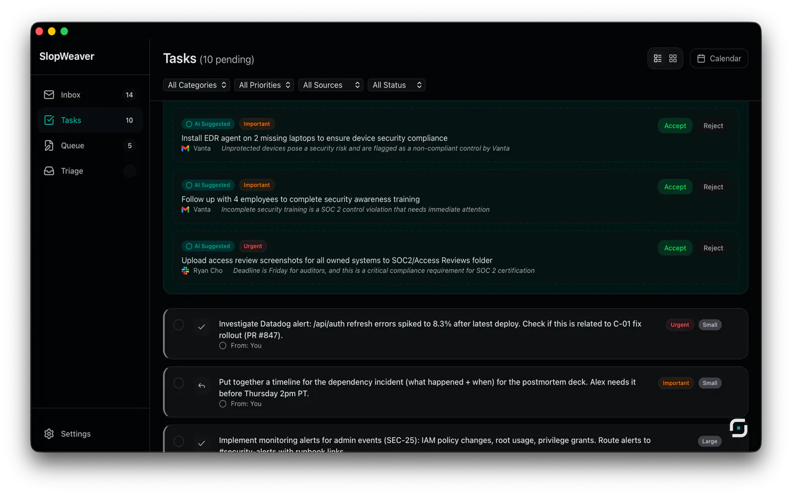Select the Tasks item in the sidebar
This screenshot has width=792, height=495.
coord(90,120)
